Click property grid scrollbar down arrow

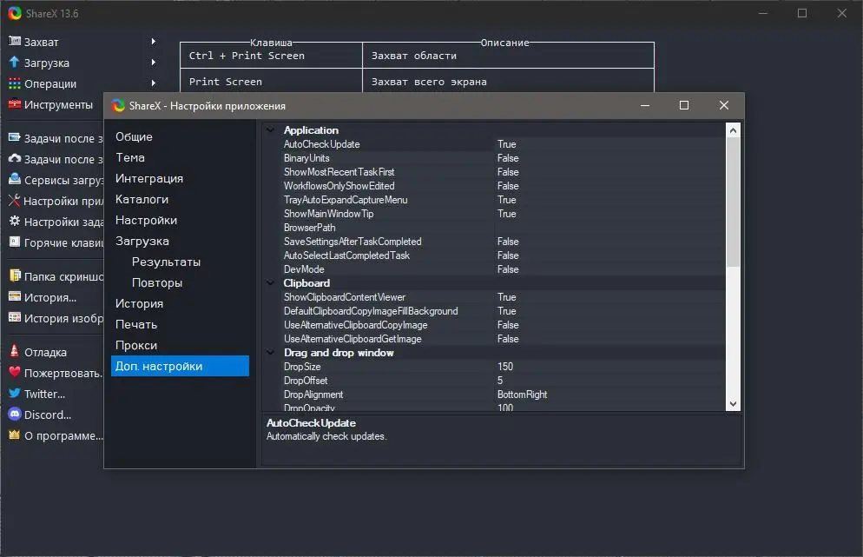pyautogui.click(x=733, y=404)
